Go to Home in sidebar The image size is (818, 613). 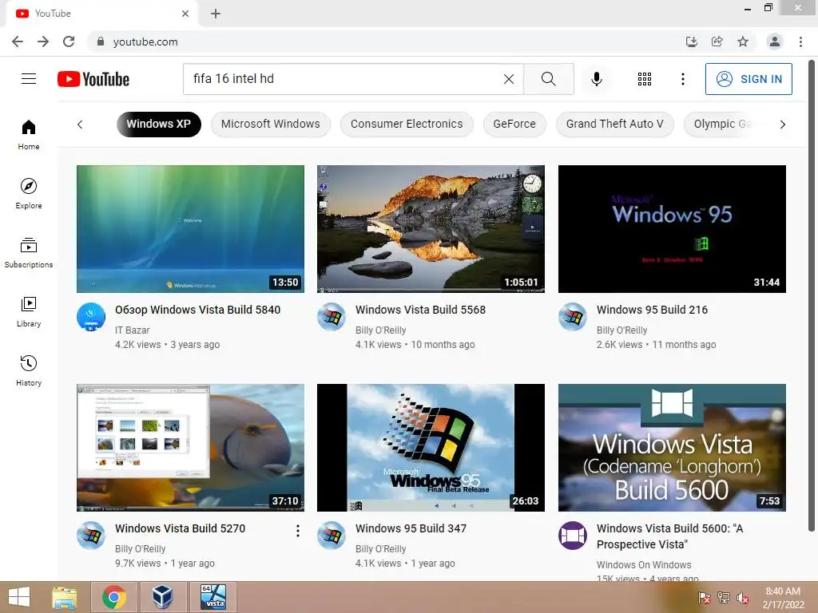(29, 134)
